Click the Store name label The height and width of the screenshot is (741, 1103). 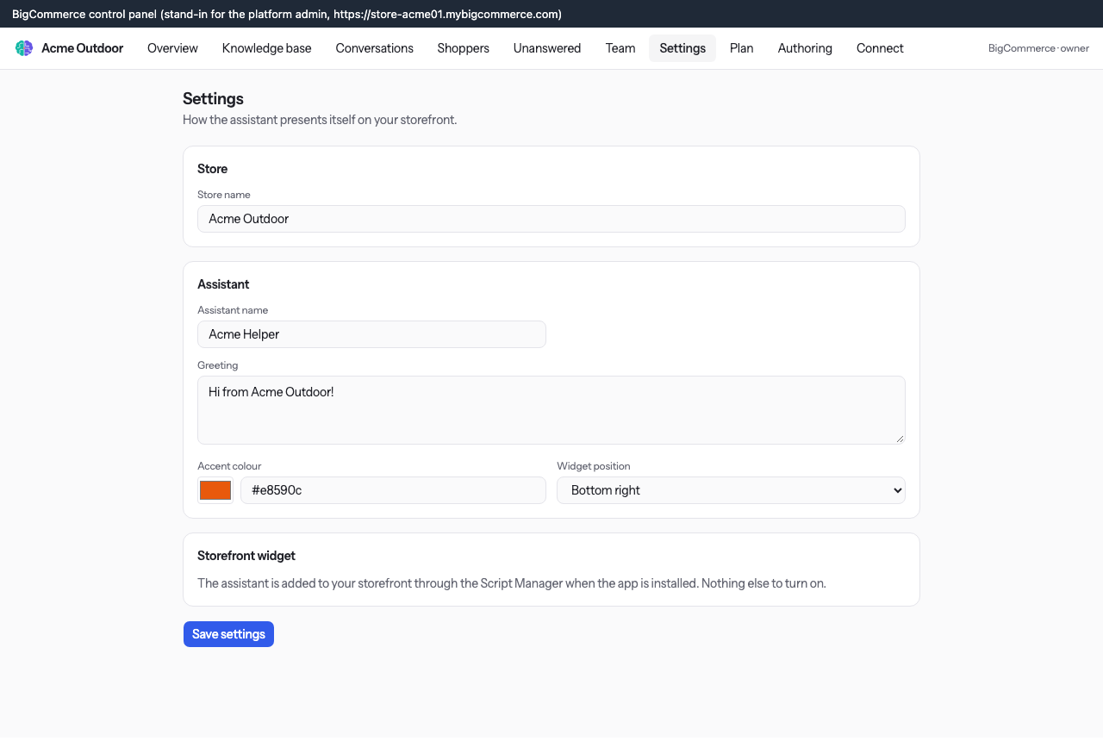coord(224,195)
